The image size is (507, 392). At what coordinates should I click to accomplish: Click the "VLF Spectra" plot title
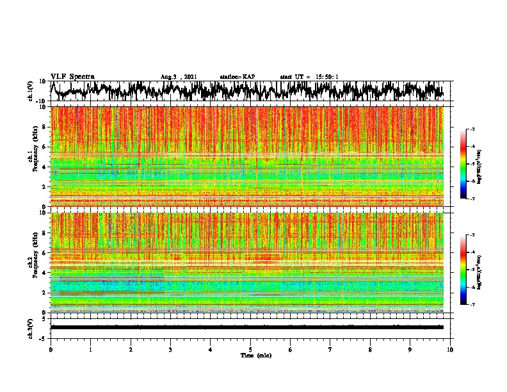pos(72,77)
